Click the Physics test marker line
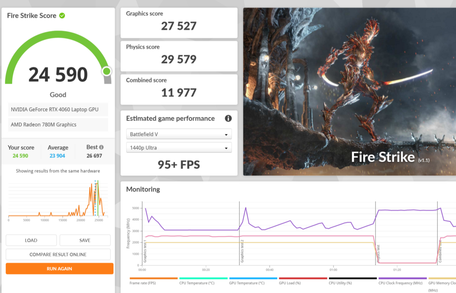The height and width of the screenshot is (293, 456). tap(376, 233)
